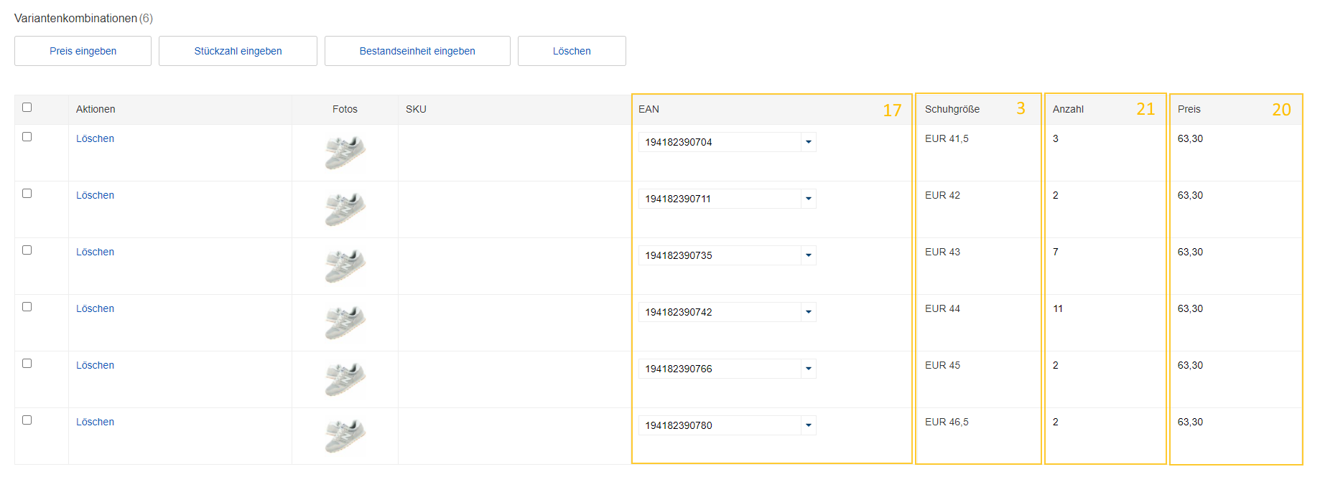Image resolution: width=1320 pixels, height=482 pixels.
Task: Check the row with EUR 44 size
Action: click(27, 307)
